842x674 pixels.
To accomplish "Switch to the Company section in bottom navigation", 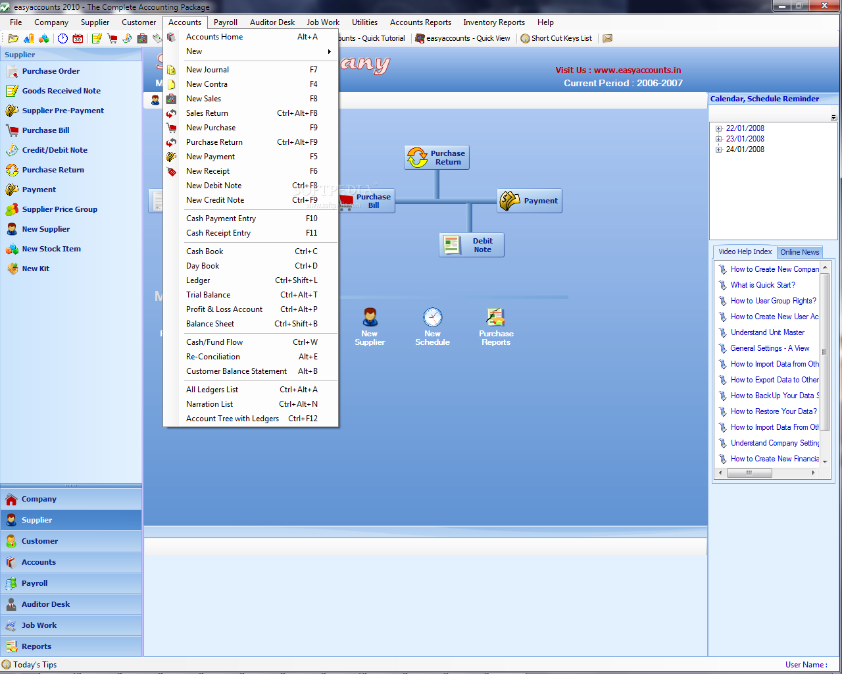I will pos(71,499).
